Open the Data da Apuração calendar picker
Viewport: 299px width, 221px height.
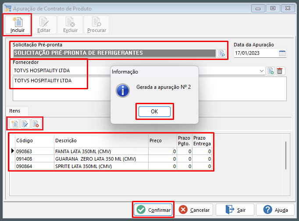click(x=282, y=53)
